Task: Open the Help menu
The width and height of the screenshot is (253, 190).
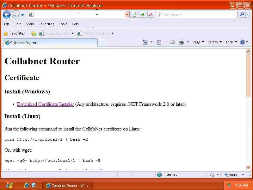Action: (75, 24)
